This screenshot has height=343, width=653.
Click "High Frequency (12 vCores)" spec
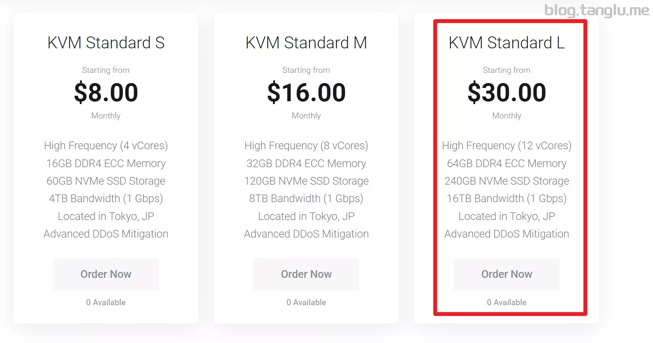point(506,145)
